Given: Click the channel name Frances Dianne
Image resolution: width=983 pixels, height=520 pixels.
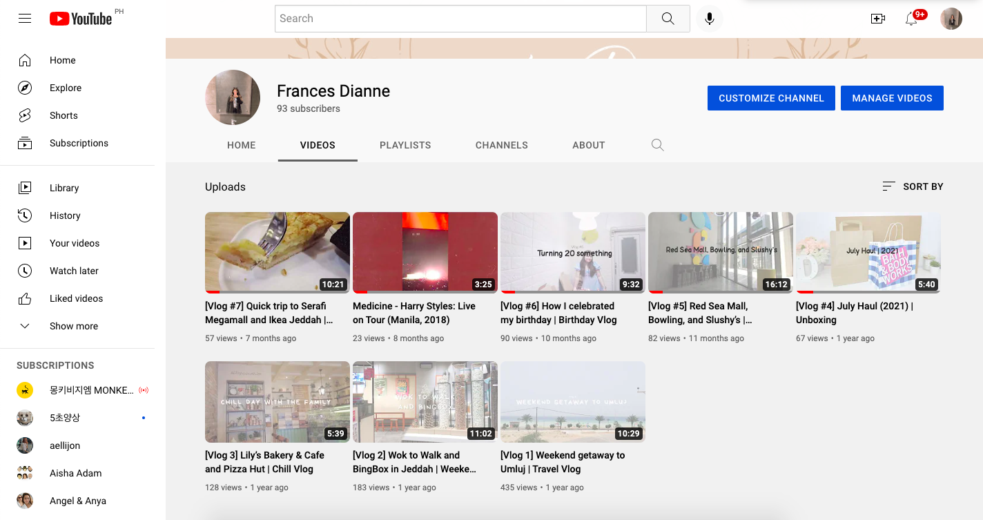Looking at the screenshot, I should point(333,91).
